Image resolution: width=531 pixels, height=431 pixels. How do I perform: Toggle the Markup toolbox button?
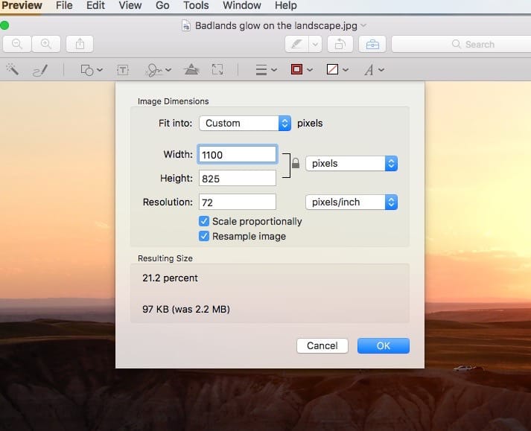coord(372,45)
